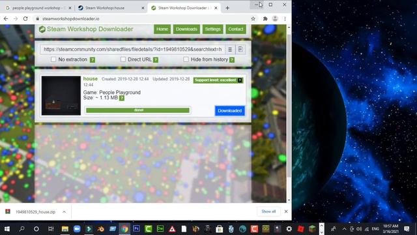
Task: Open the Contact menu item
Action: point(236,29)
